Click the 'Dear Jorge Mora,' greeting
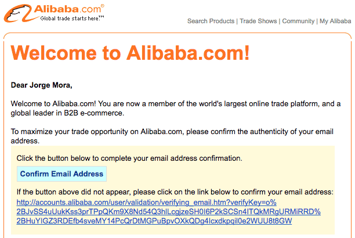The height and width of the screenshot is (238, 355). pyautogui.click(x=42, y=85)
